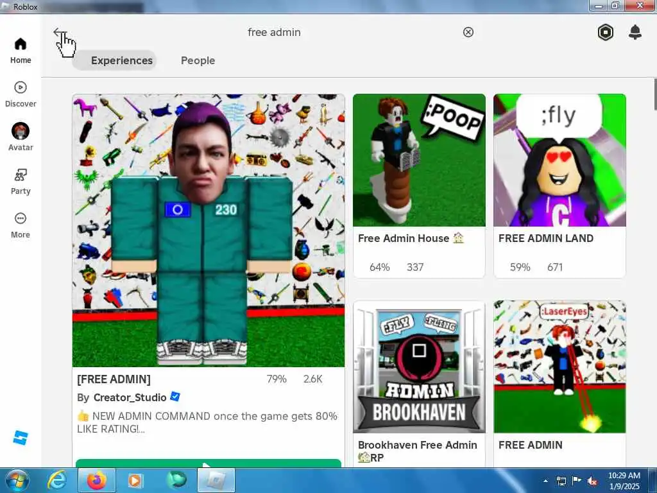Click the [FREE ADMIN] game title
The image size is (657, 493).
click(x=114, y=379)
